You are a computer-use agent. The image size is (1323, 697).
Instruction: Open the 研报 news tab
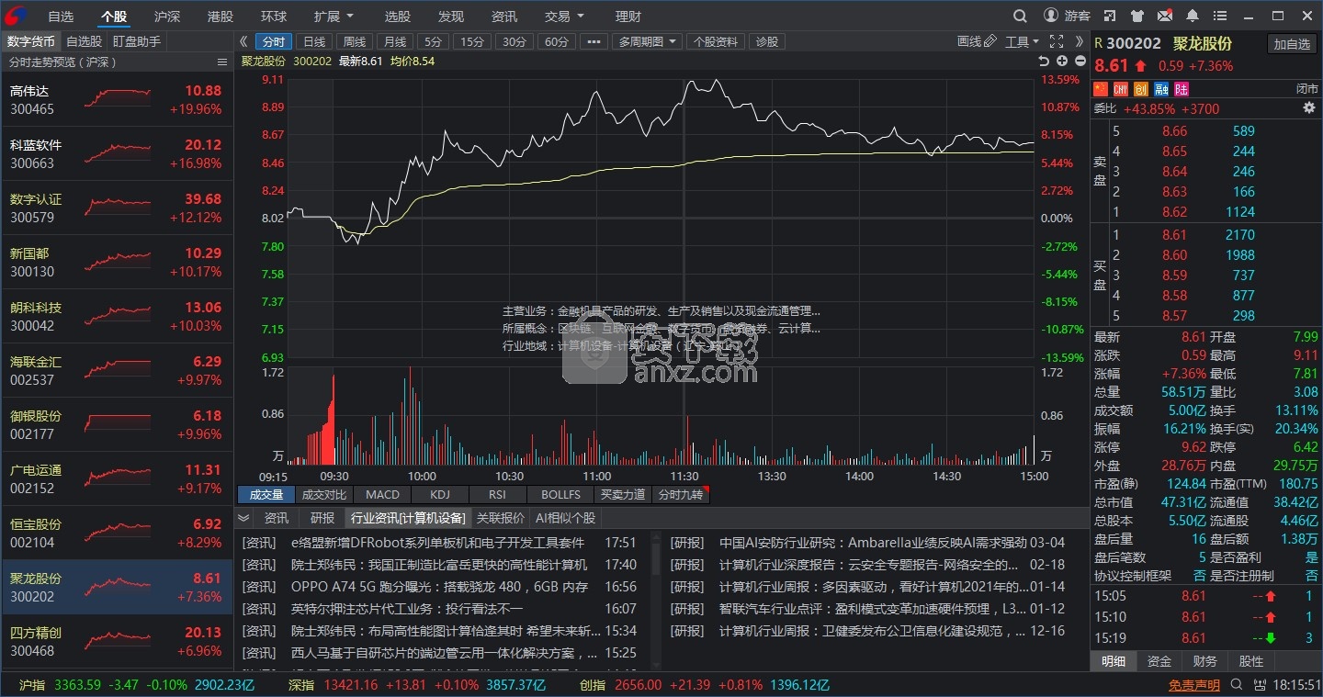coord(322,518)
